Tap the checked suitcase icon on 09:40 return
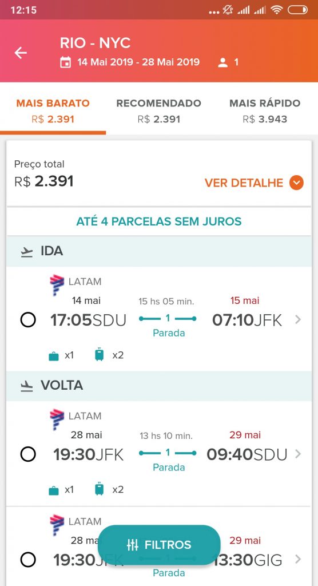The height and width of the screenshot is (586, 318). [99, 489]
